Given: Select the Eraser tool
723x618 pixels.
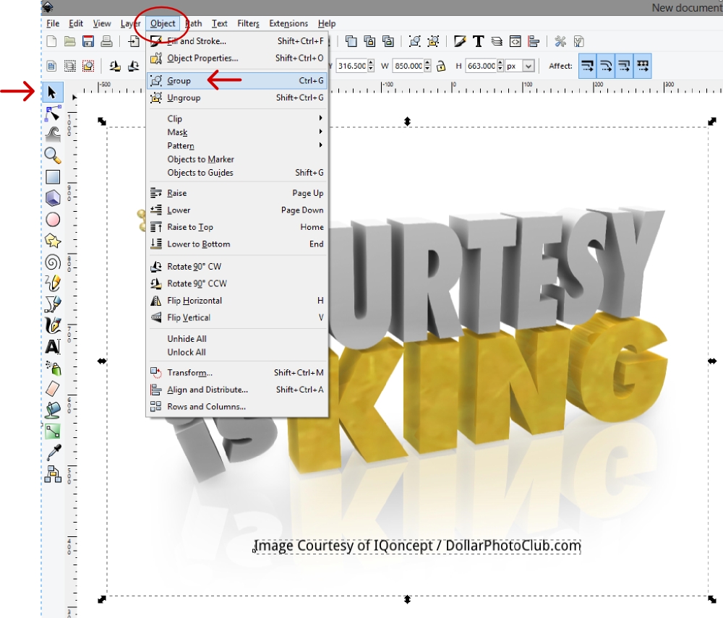Looking at the screenshot, I should [x=53, y=388].
